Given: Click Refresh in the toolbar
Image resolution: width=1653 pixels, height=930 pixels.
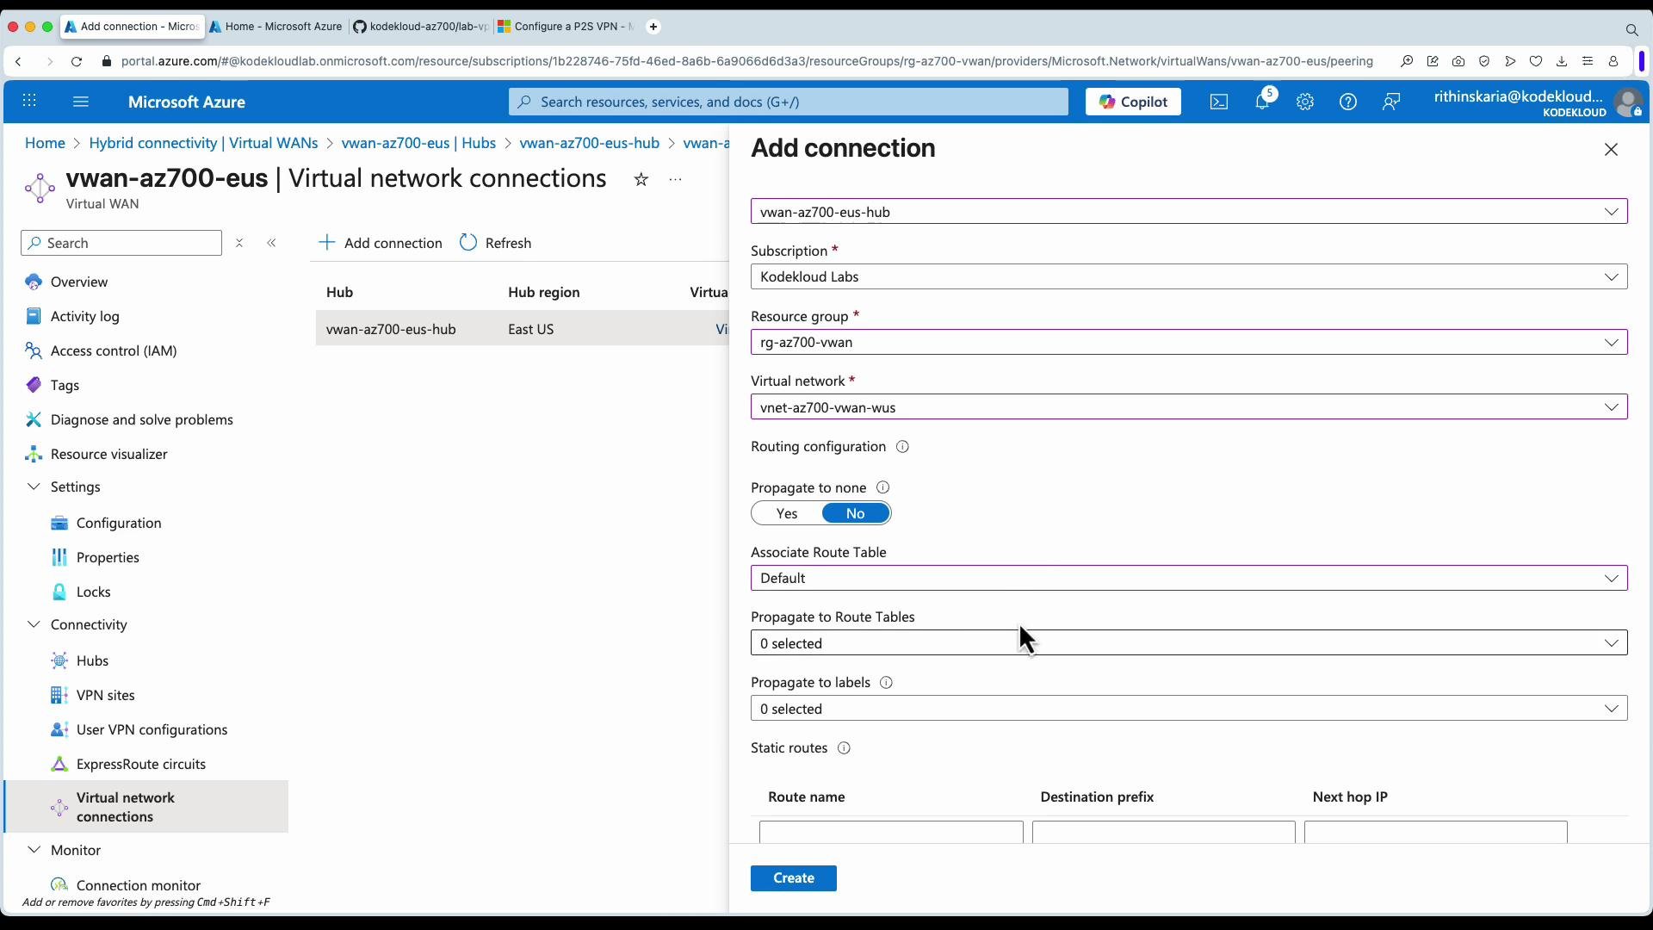Looking at the screenshot, I should pyautogui.click(x=496, y=243).
